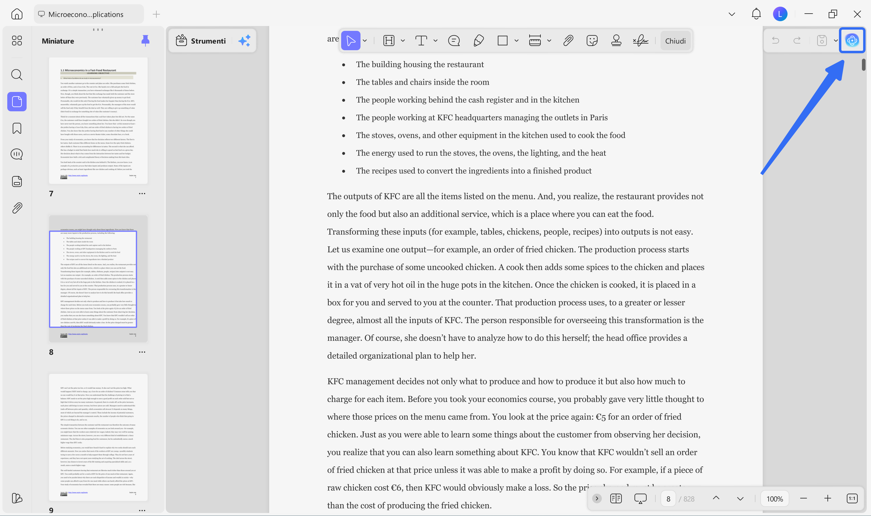Expand the shape tool dropdown arrow

click(517, 41)
